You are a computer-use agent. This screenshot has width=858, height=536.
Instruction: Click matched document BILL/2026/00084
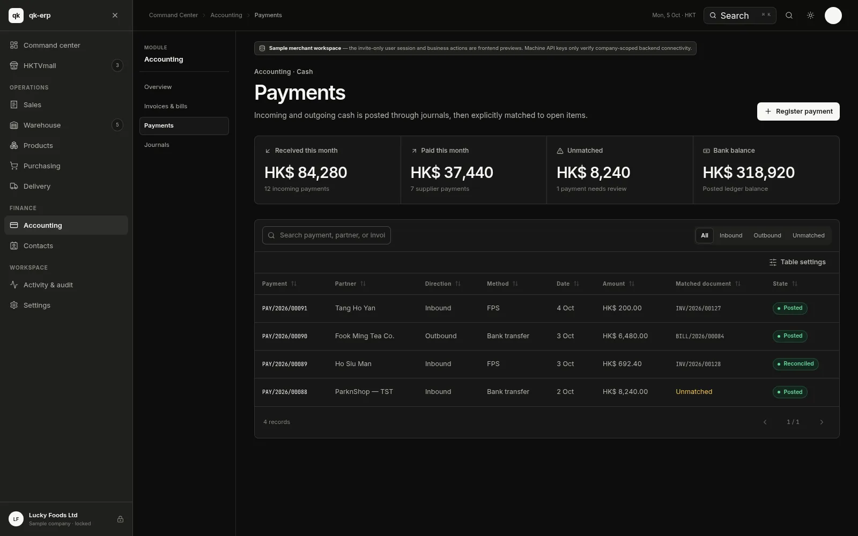[700, 336]
